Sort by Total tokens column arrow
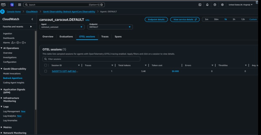This screenshot has height=135, width=261. (146, 66)
